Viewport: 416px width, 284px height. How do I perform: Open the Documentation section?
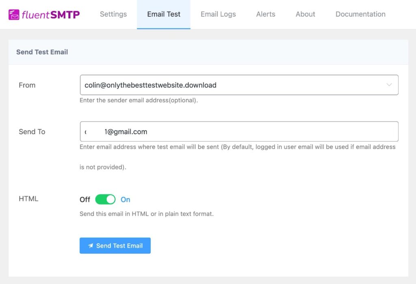360,14
